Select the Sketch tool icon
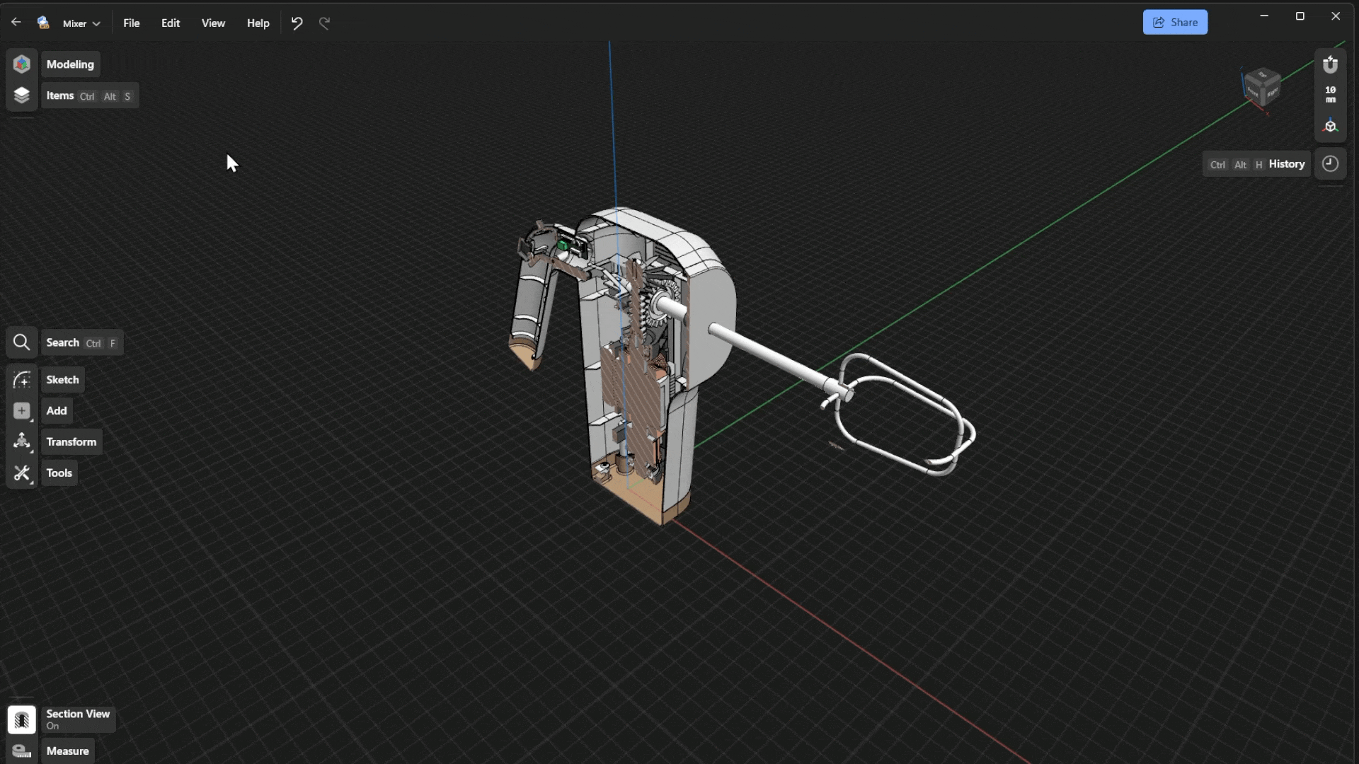This screenshot has height=764, width=1359. [21, 380]
